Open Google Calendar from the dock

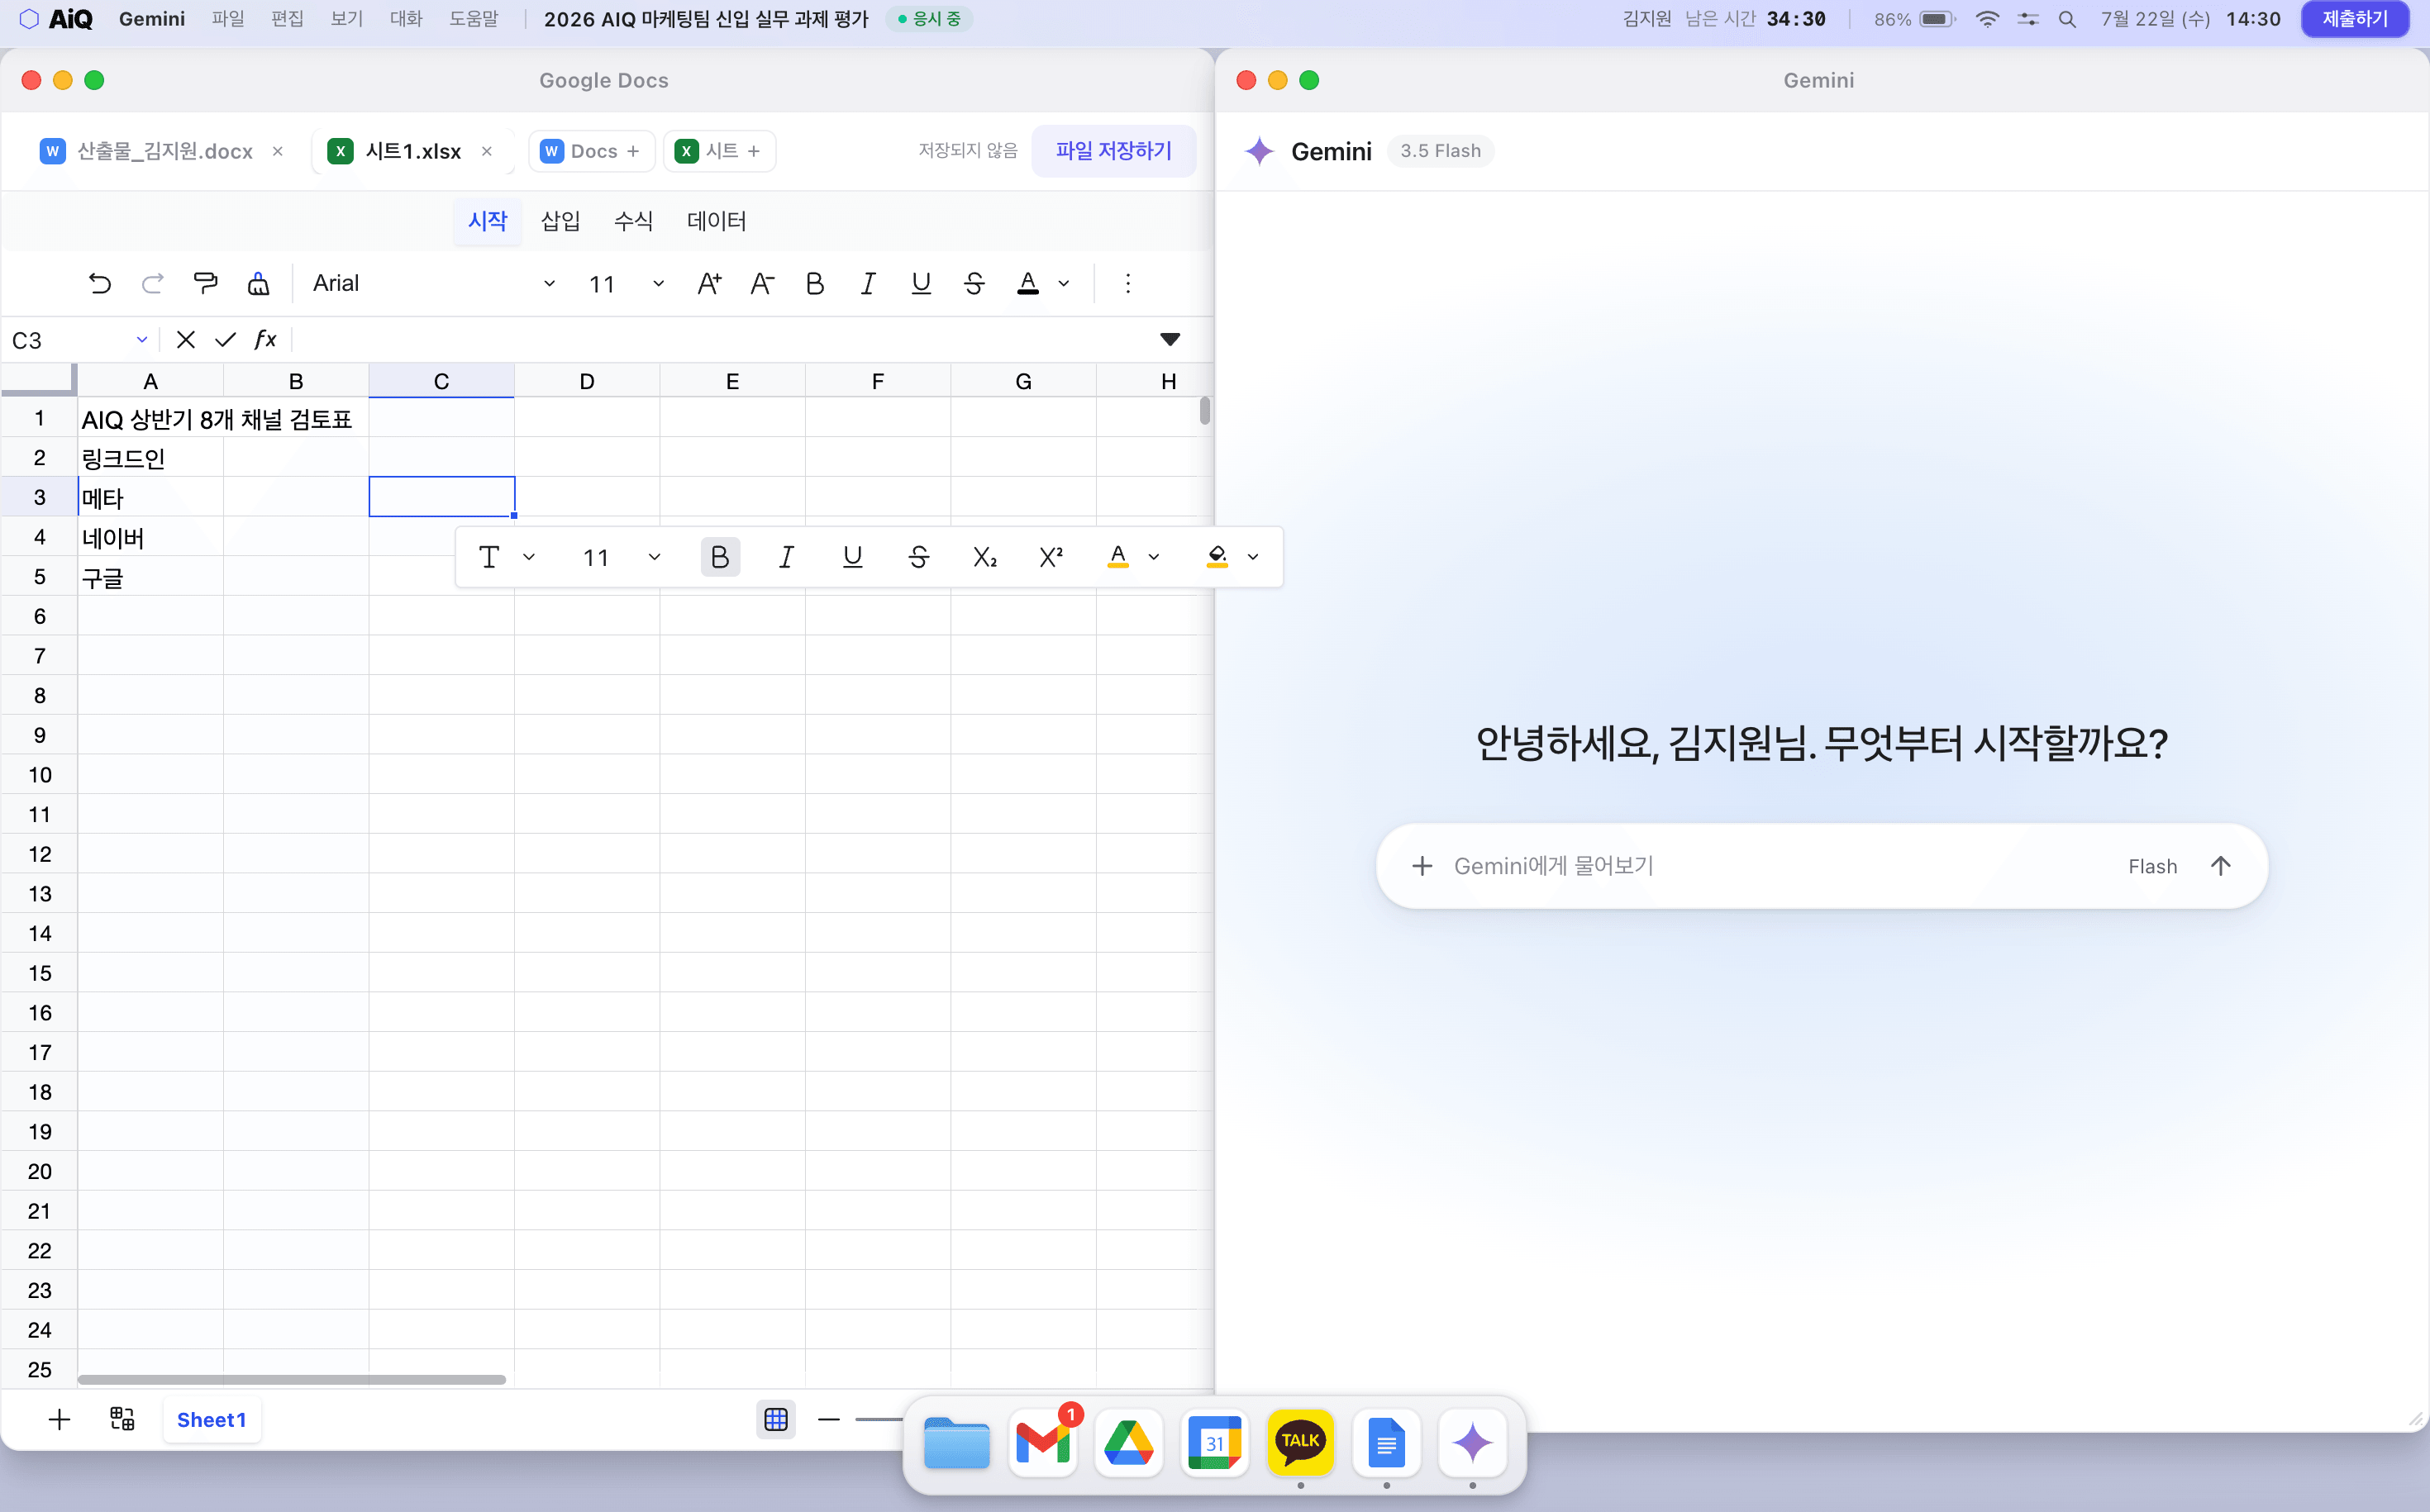point(1214,1444)
